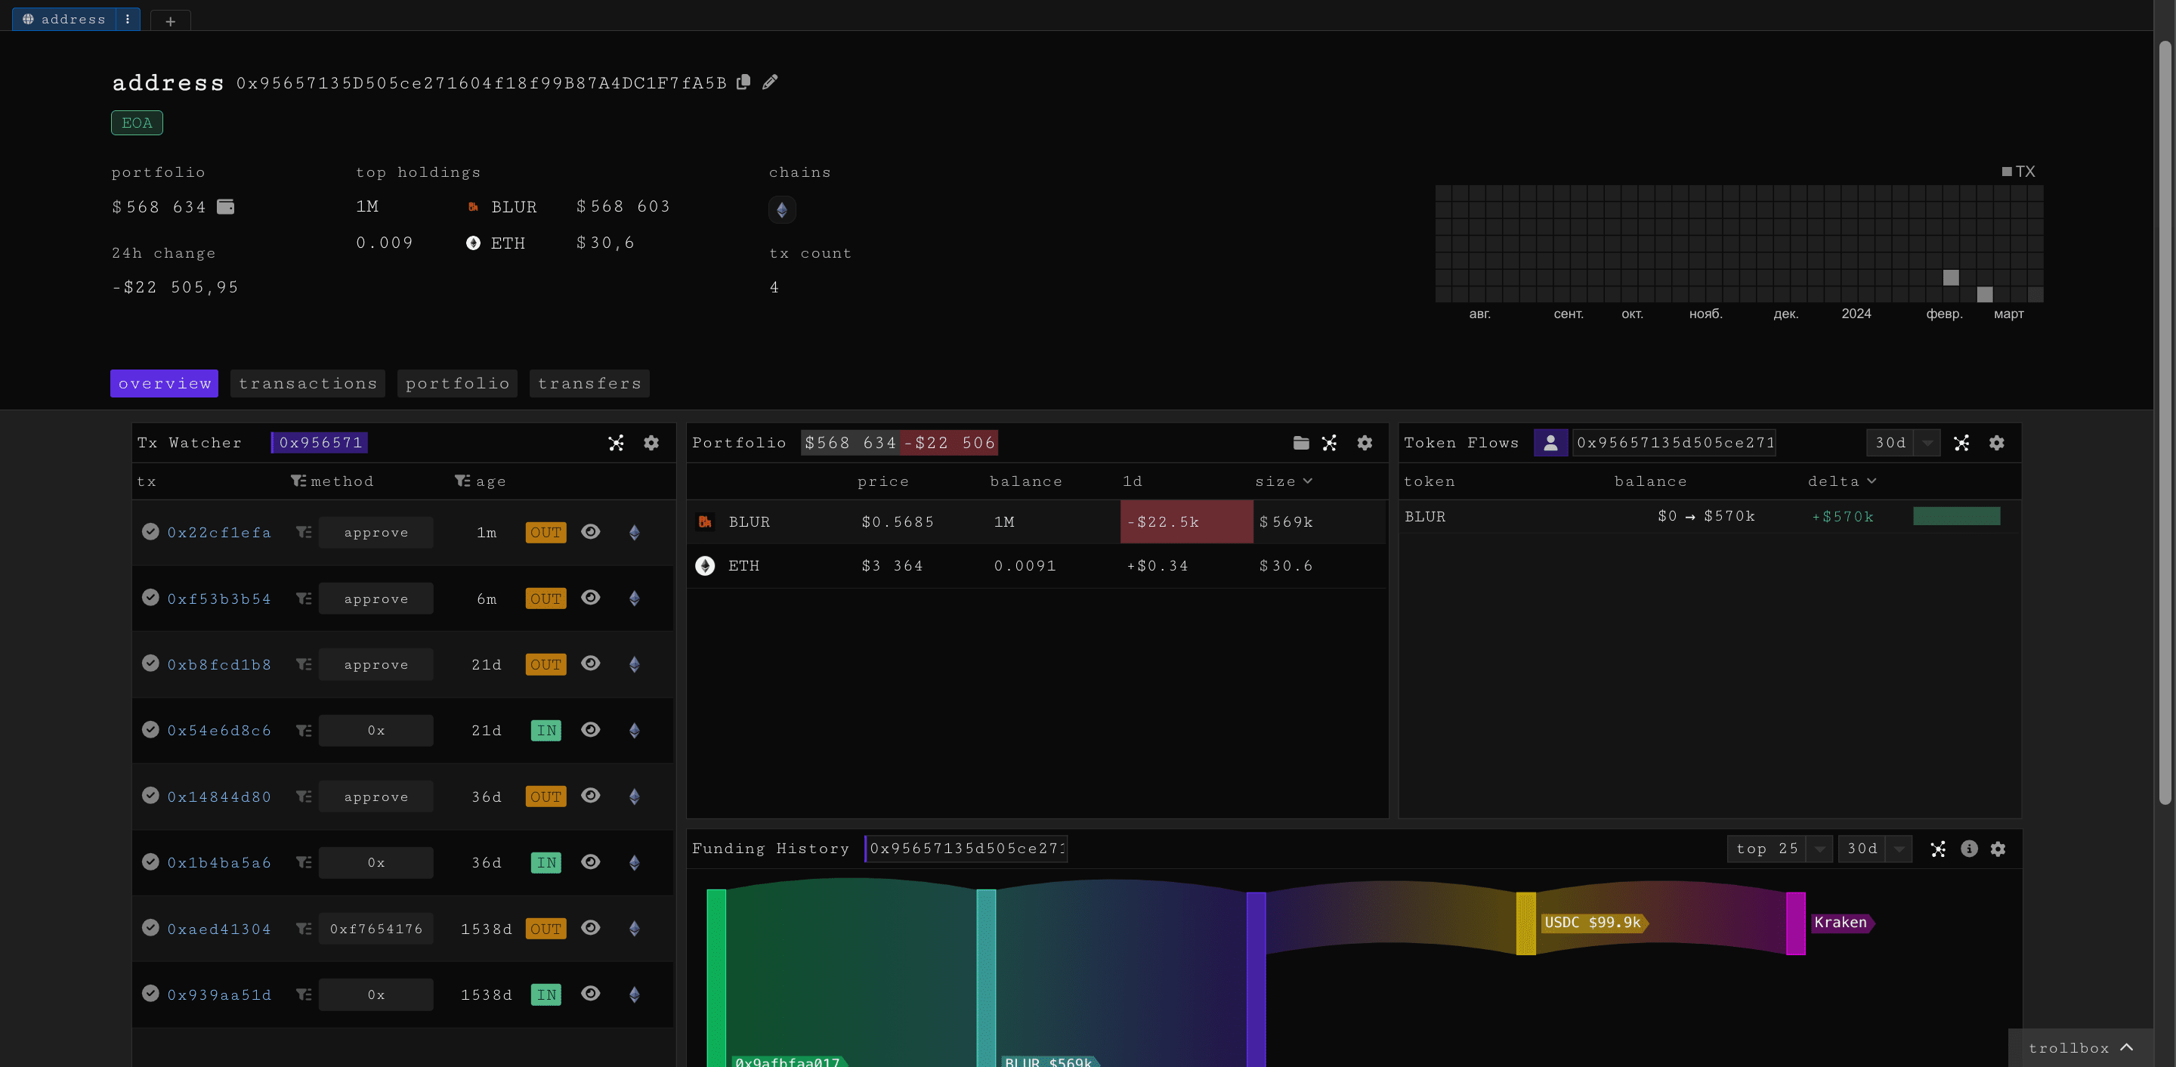The width and height of the screenshot is (2176, 1067).
Task: Click the Funding History address input field
Action: [966, 849]
